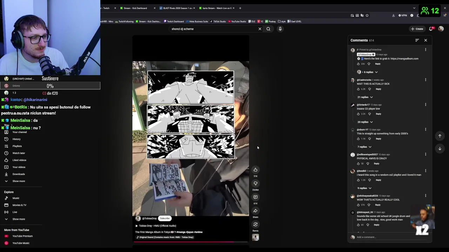
Task: Like the 'WOW THAT'S ACTUALLY REALLY COOL' comment
Action: coord(358,205)
